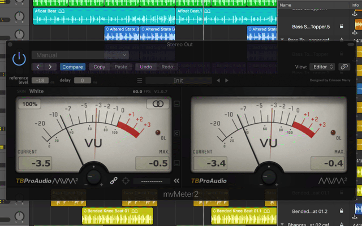This screenshot has height=226, width=362.
Task: Click loop icon on Bended Knee Beat 01.1
Action: click(x=266, y=211)
